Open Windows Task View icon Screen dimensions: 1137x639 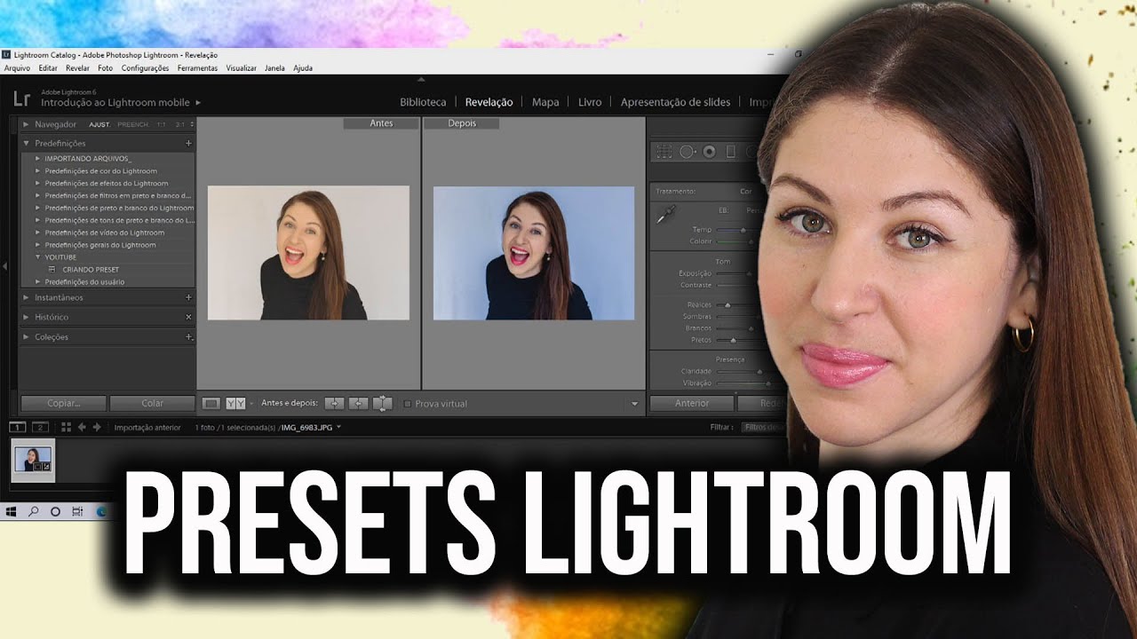77,512
